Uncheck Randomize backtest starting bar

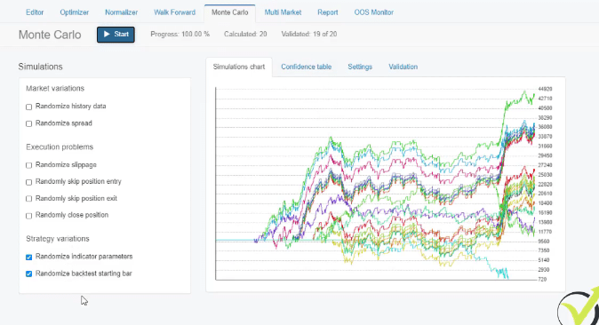click(29, 273)
